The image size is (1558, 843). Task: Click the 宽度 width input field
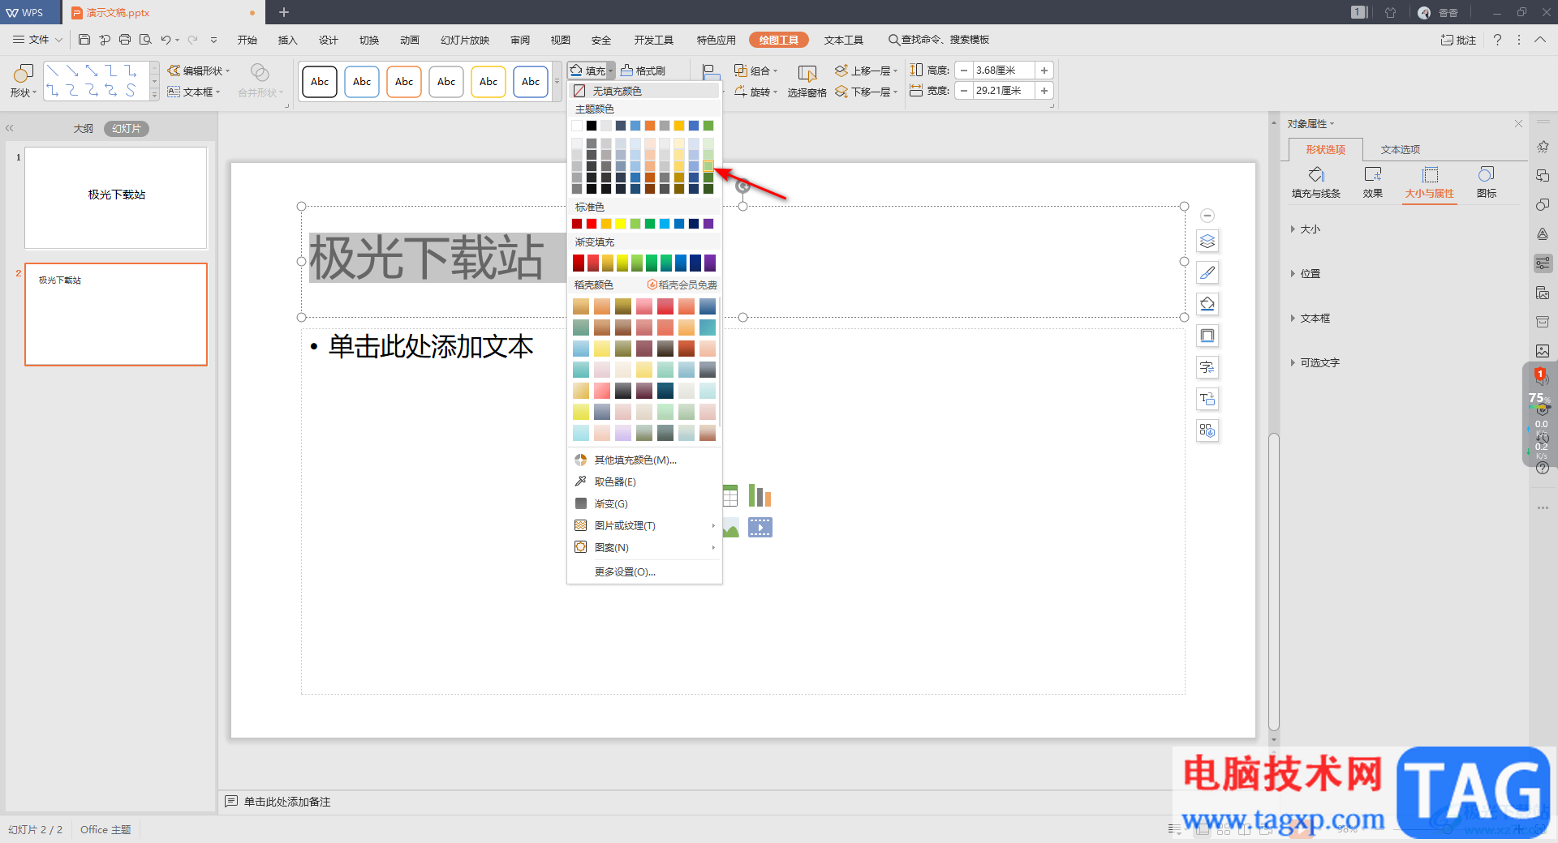point(1003,91)
